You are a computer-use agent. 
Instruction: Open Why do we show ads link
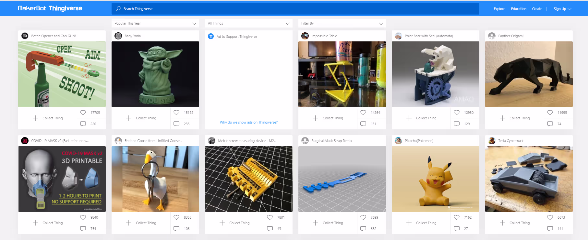[249, 122]
